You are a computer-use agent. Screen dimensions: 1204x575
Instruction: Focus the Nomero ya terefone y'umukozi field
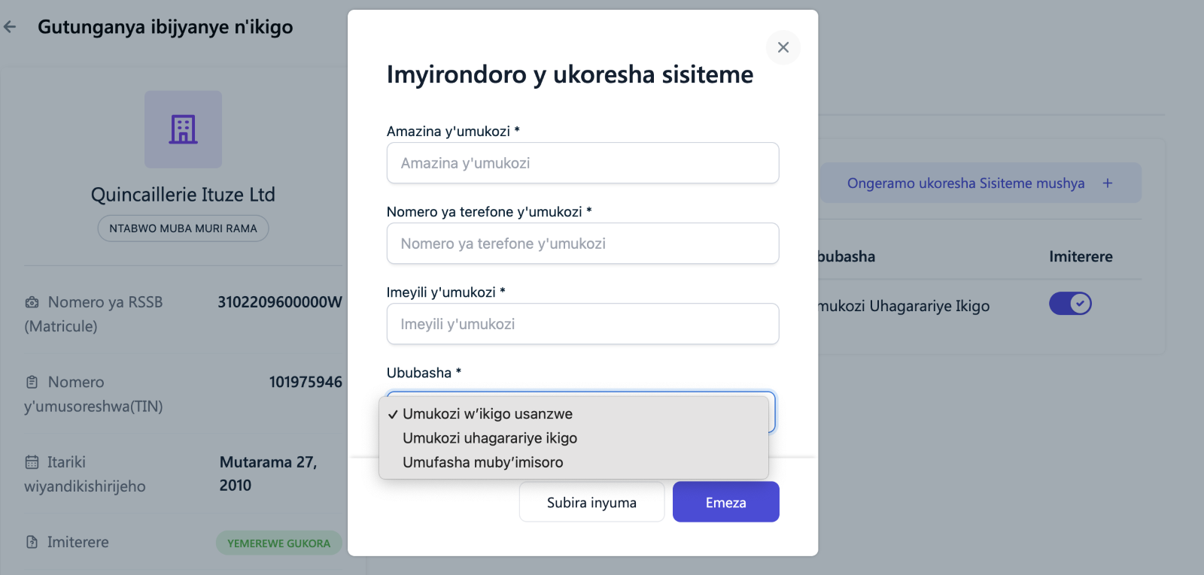click(582, 244)
